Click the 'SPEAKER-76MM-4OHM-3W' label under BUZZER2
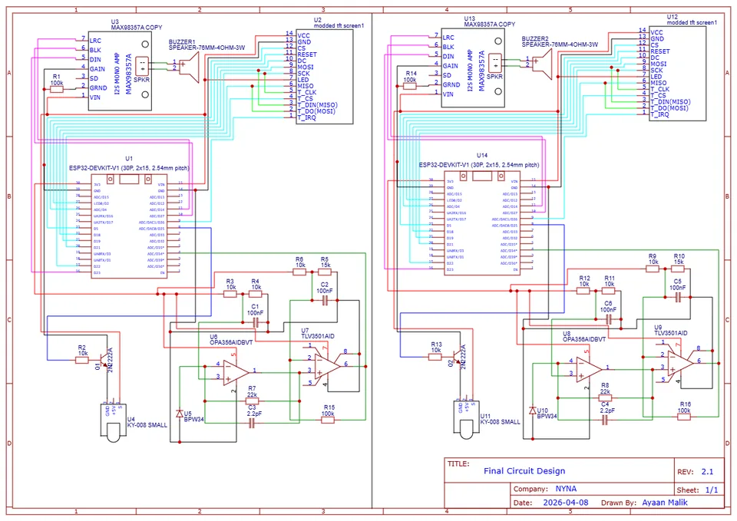 pyautogui.click(x=560, y=45)
